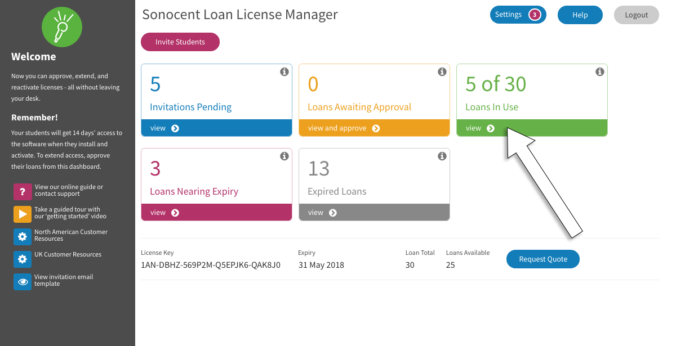Click Request Quote button
The height and width of the screenshot is (346, 676).
click(x=543, y=259)
